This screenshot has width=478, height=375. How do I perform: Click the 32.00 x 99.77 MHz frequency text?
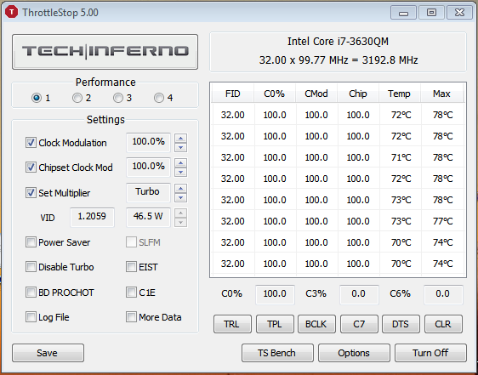[x=338, y=60]
